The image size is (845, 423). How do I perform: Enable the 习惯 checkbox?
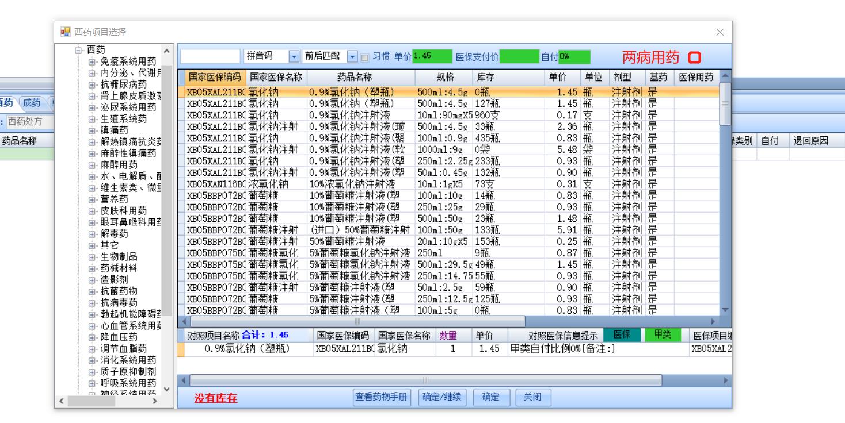tap(364, 57)
